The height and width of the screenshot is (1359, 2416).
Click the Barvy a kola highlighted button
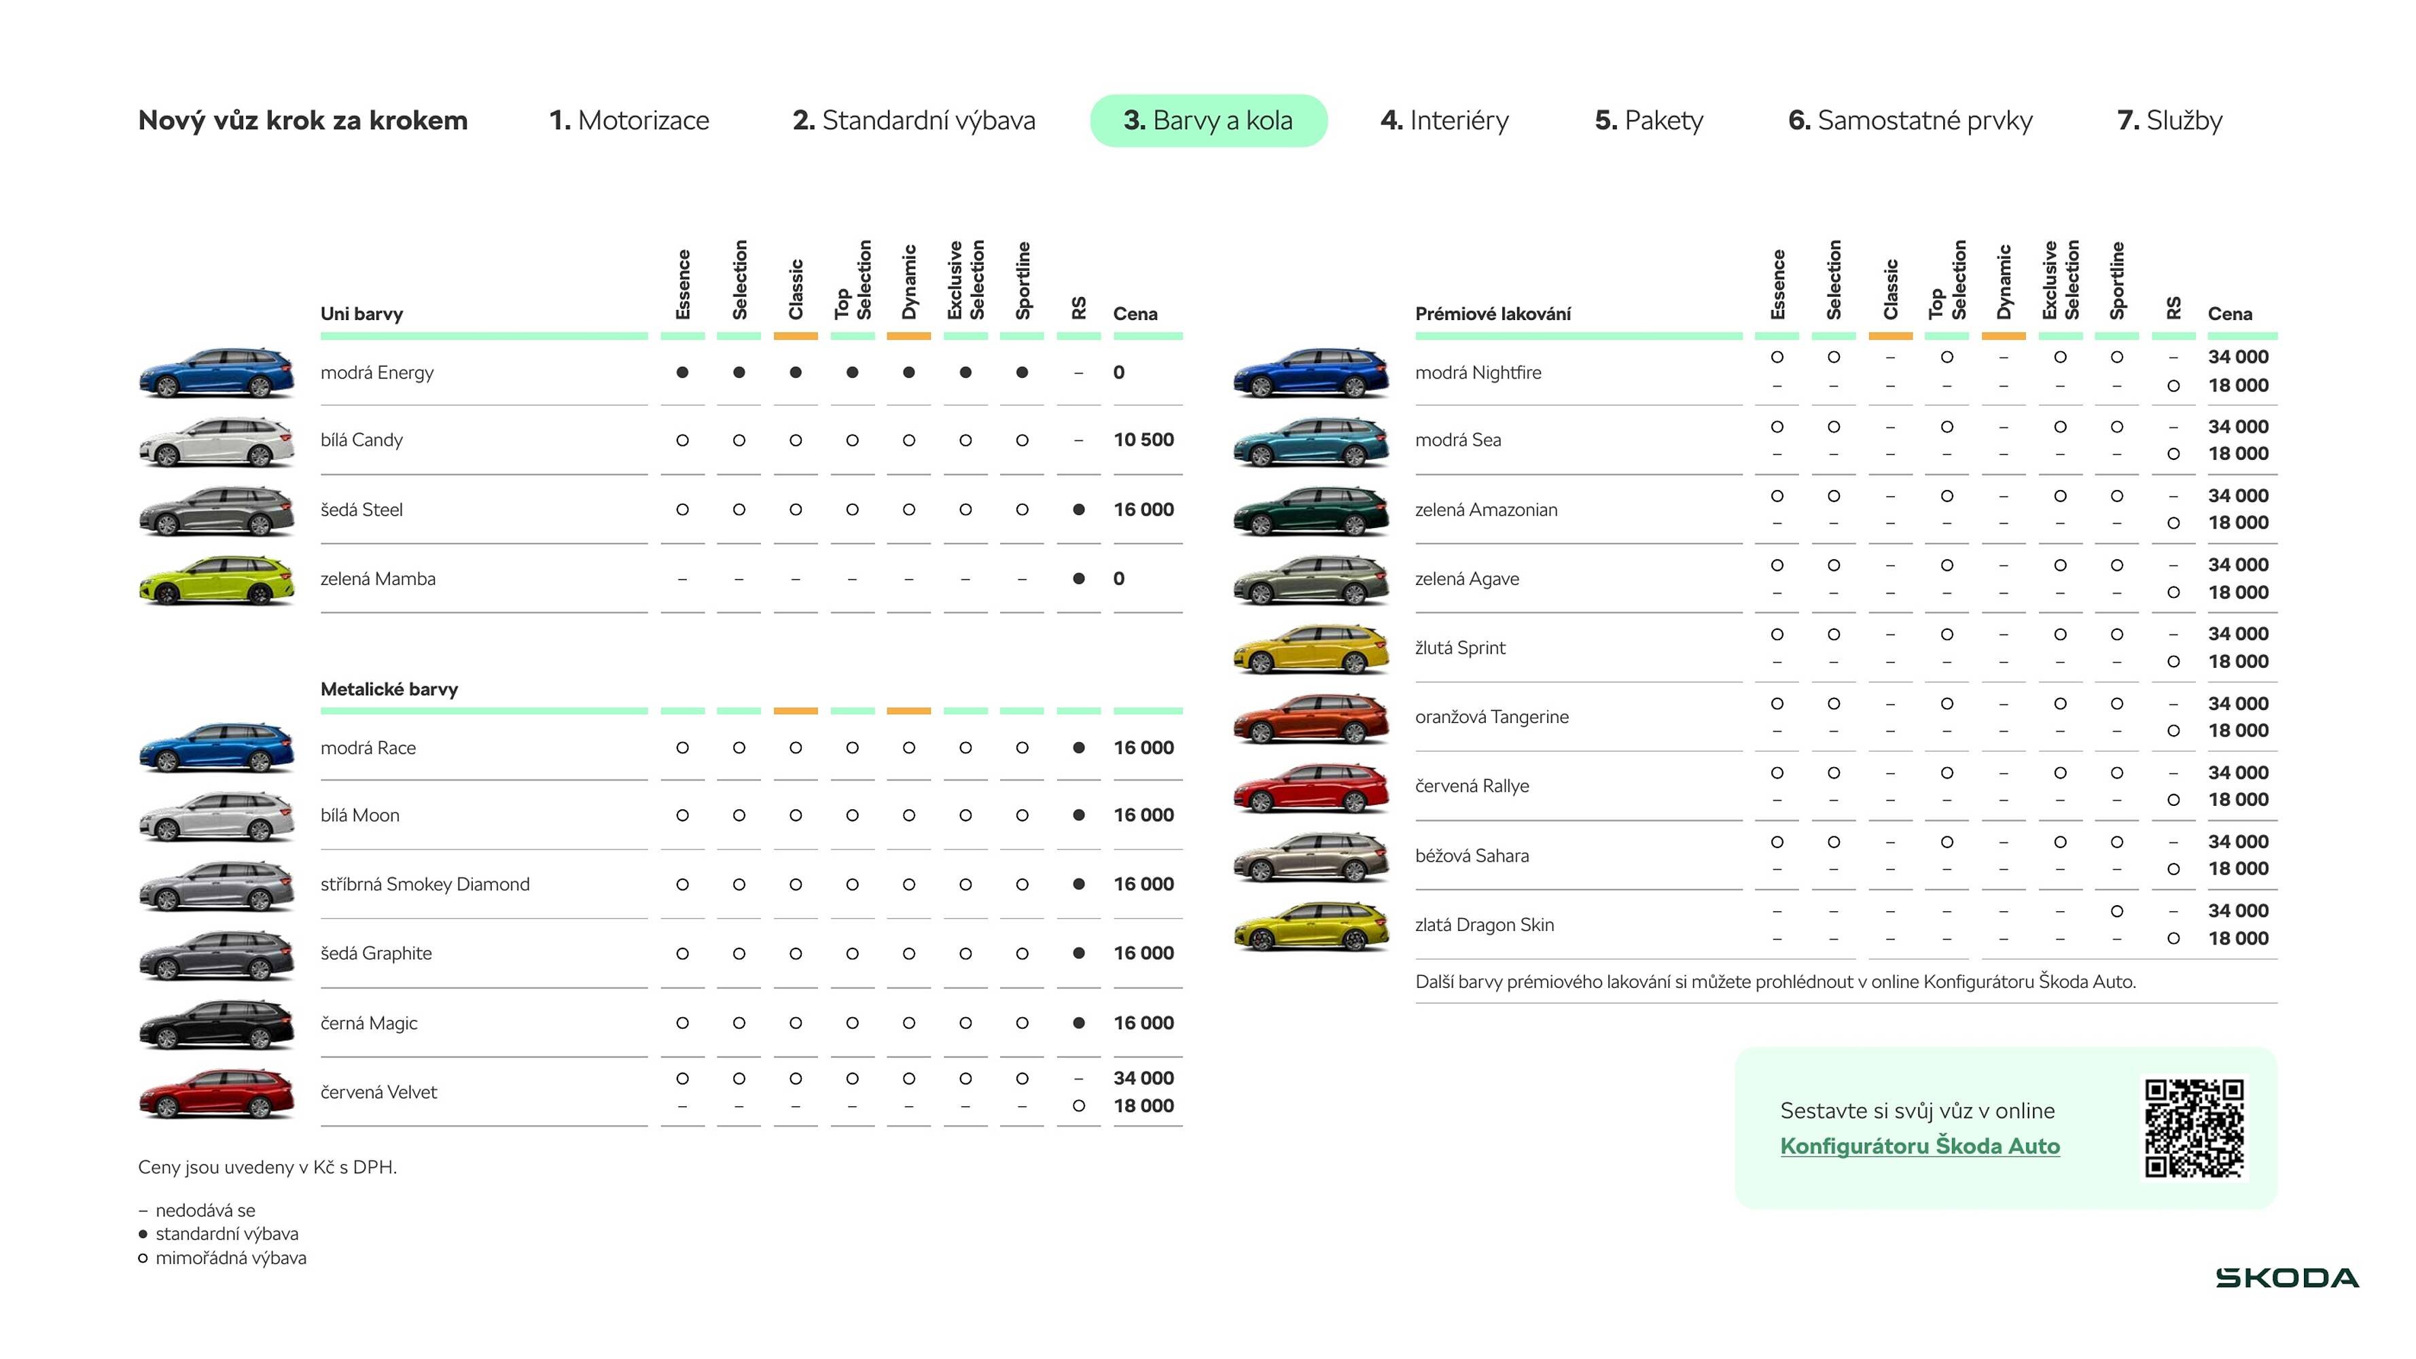pos(1208,120)
